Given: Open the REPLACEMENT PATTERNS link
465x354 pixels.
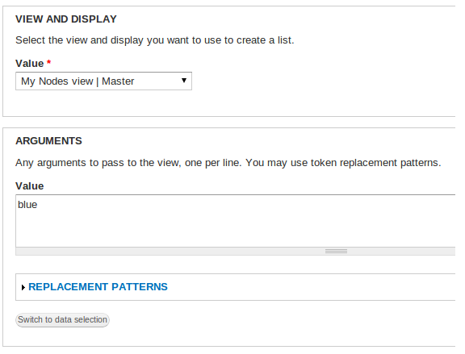Looking at the screenshot, I should 98,287.
